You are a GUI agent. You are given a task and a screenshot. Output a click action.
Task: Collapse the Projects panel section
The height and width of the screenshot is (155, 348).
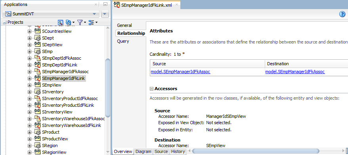click(5, 23)
